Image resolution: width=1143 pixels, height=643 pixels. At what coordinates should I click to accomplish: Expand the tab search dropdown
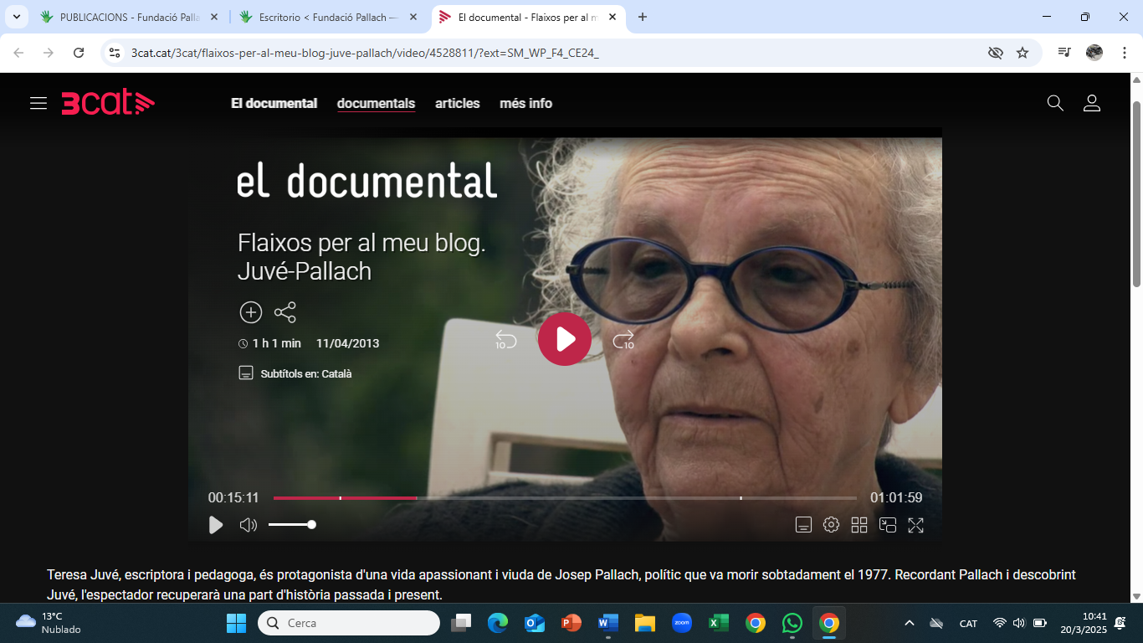tap(16, 17)
